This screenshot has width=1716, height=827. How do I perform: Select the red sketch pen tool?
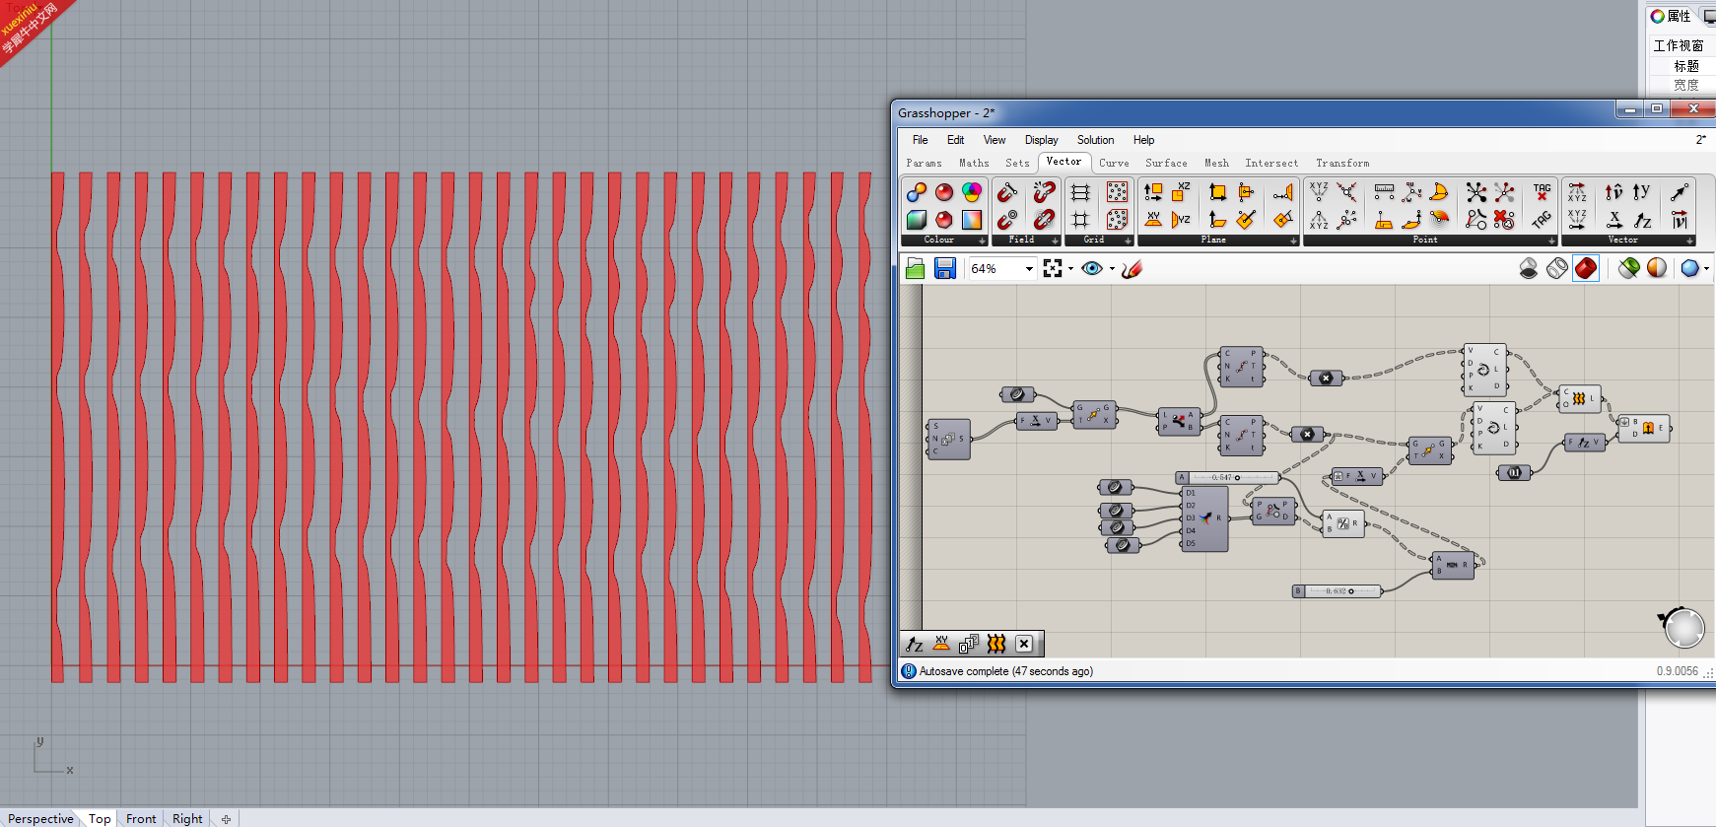click(x=1132, y=268)
